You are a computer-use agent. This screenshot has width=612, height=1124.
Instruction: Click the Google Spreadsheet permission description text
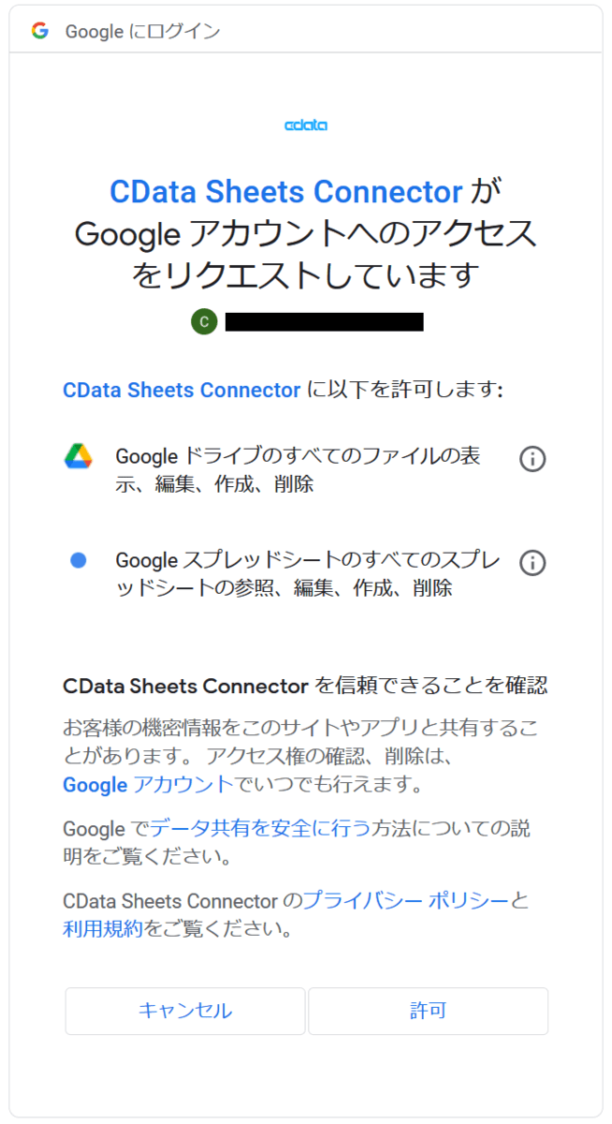tap(307, 574)
